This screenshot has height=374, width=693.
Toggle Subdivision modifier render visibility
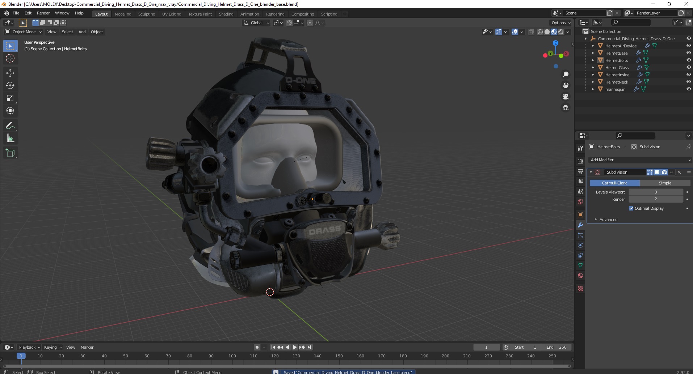[664, 172]
